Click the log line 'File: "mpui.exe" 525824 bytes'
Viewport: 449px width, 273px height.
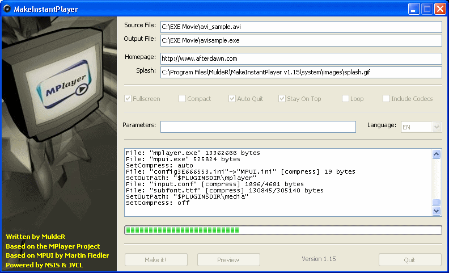(x=183, y=159)
